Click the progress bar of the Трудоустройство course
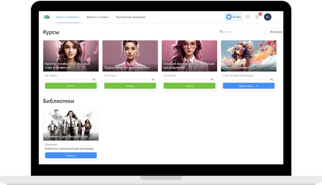This screenshot has height=185, width=322. pos(127,80)
